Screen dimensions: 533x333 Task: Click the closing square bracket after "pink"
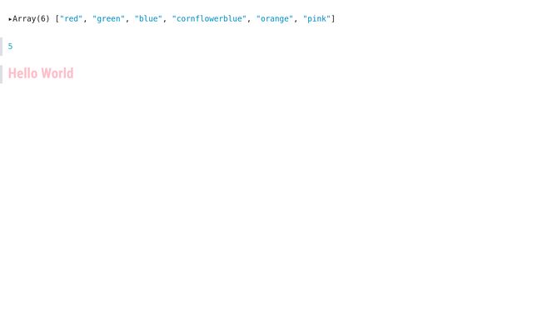point(333,18)
